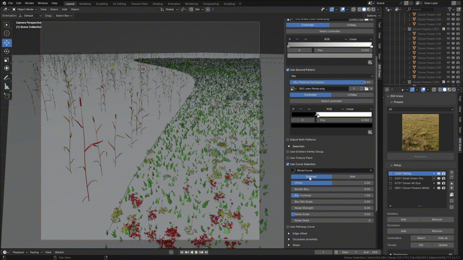Click the grass preset preview thumbnail
Image resolution: width=463 pixels, height=260 pixels.
click(x=420, y=132)
